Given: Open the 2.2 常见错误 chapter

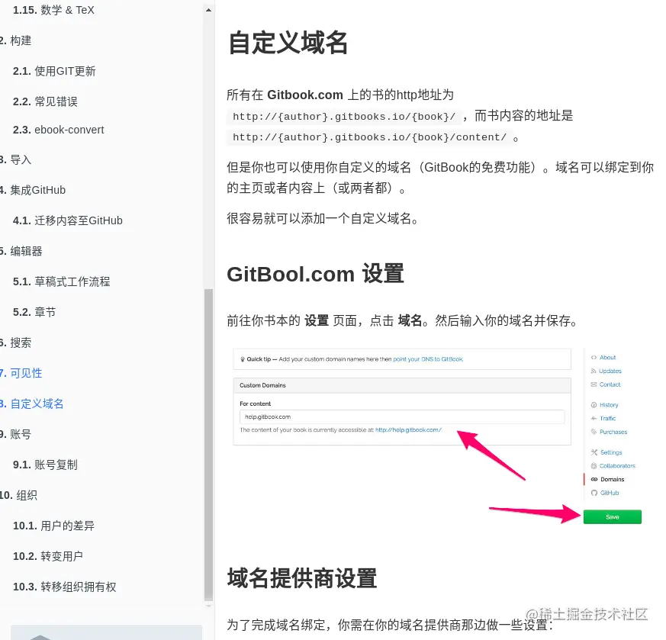Looking at the screenshot, I should 46,102.
